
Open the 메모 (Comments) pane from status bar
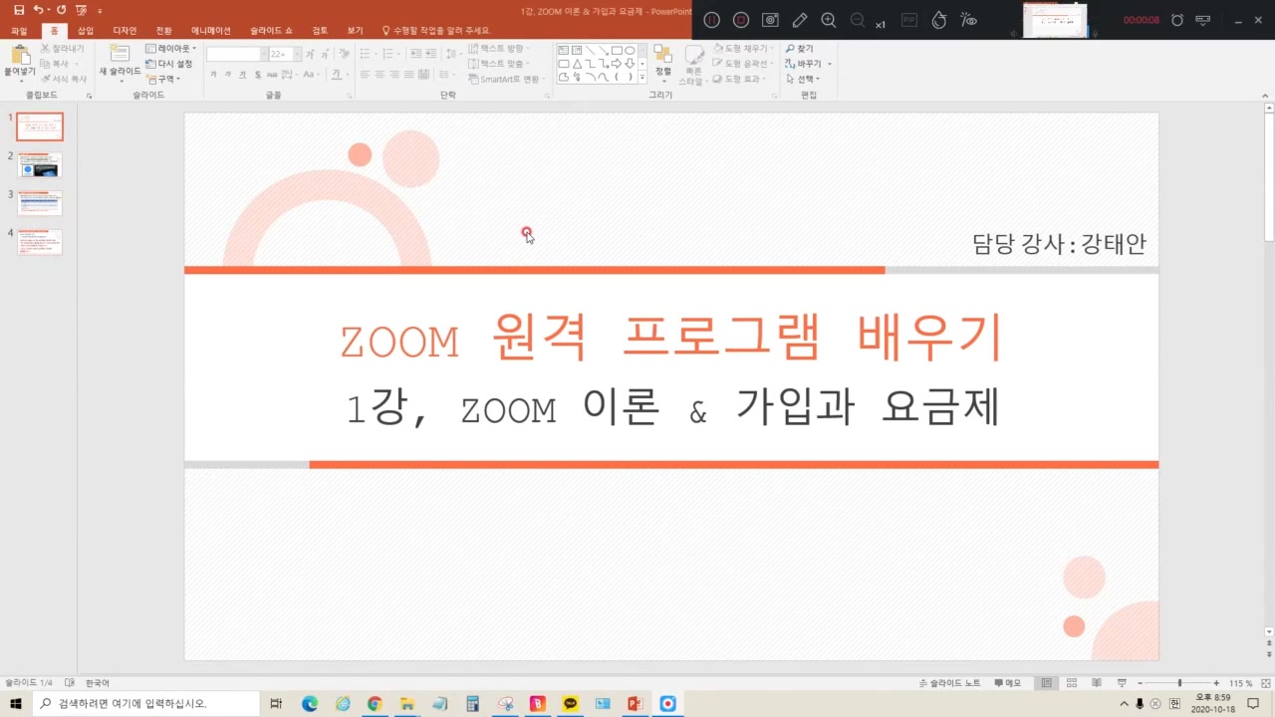tap(1008, 682)
